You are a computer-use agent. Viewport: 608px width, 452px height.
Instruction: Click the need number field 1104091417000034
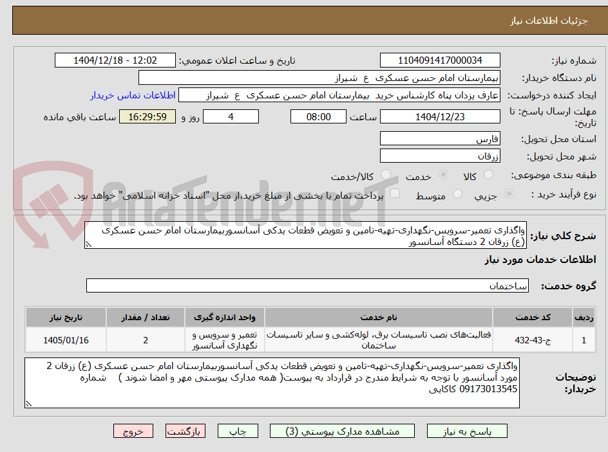(440, 60)
